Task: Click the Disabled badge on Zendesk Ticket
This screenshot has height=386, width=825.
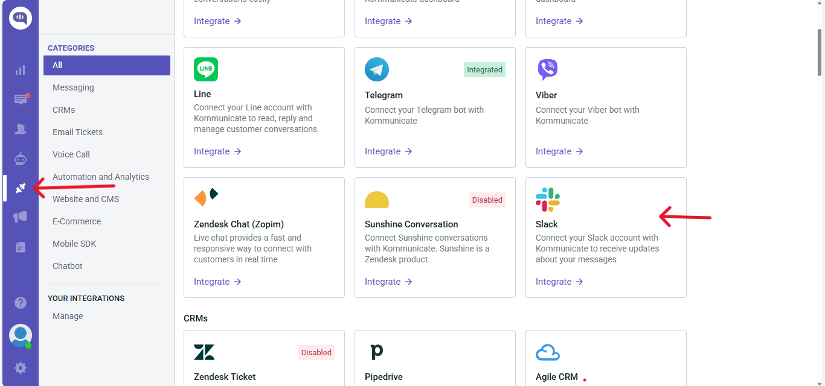Action: click(316, 352)
